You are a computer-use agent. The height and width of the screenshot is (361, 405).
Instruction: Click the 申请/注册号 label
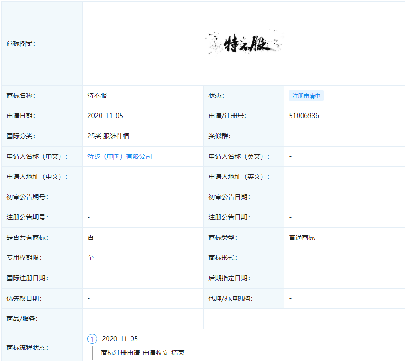coord(227,116)
